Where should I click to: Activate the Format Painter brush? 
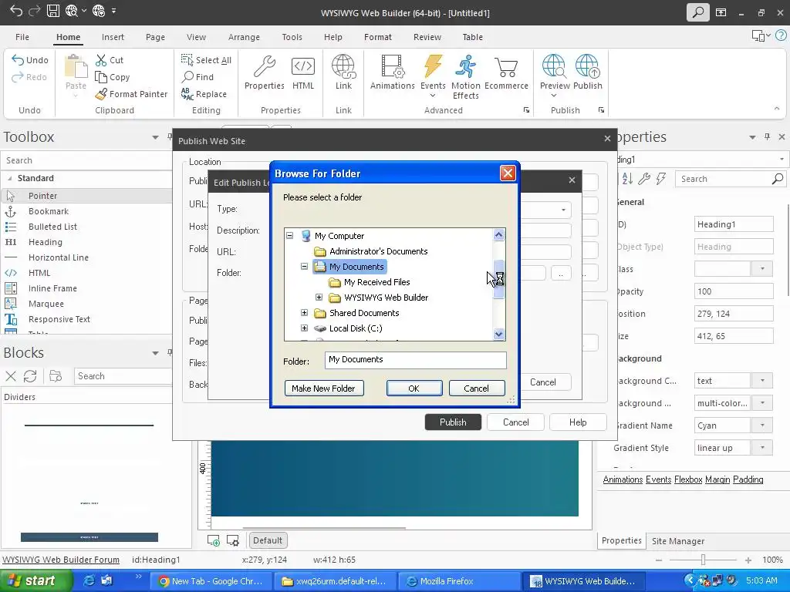pyautogui.click(x=101, y=94)
